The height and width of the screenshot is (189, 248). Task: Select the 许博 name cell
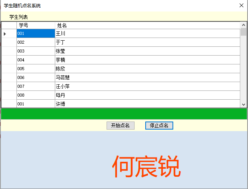click(148, 104)
